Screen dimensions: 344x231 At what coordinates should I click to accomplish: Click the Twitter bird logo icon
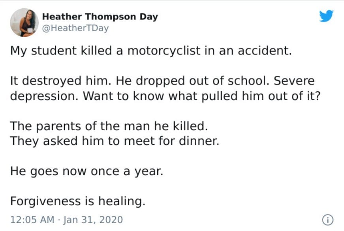coord(326,16)
